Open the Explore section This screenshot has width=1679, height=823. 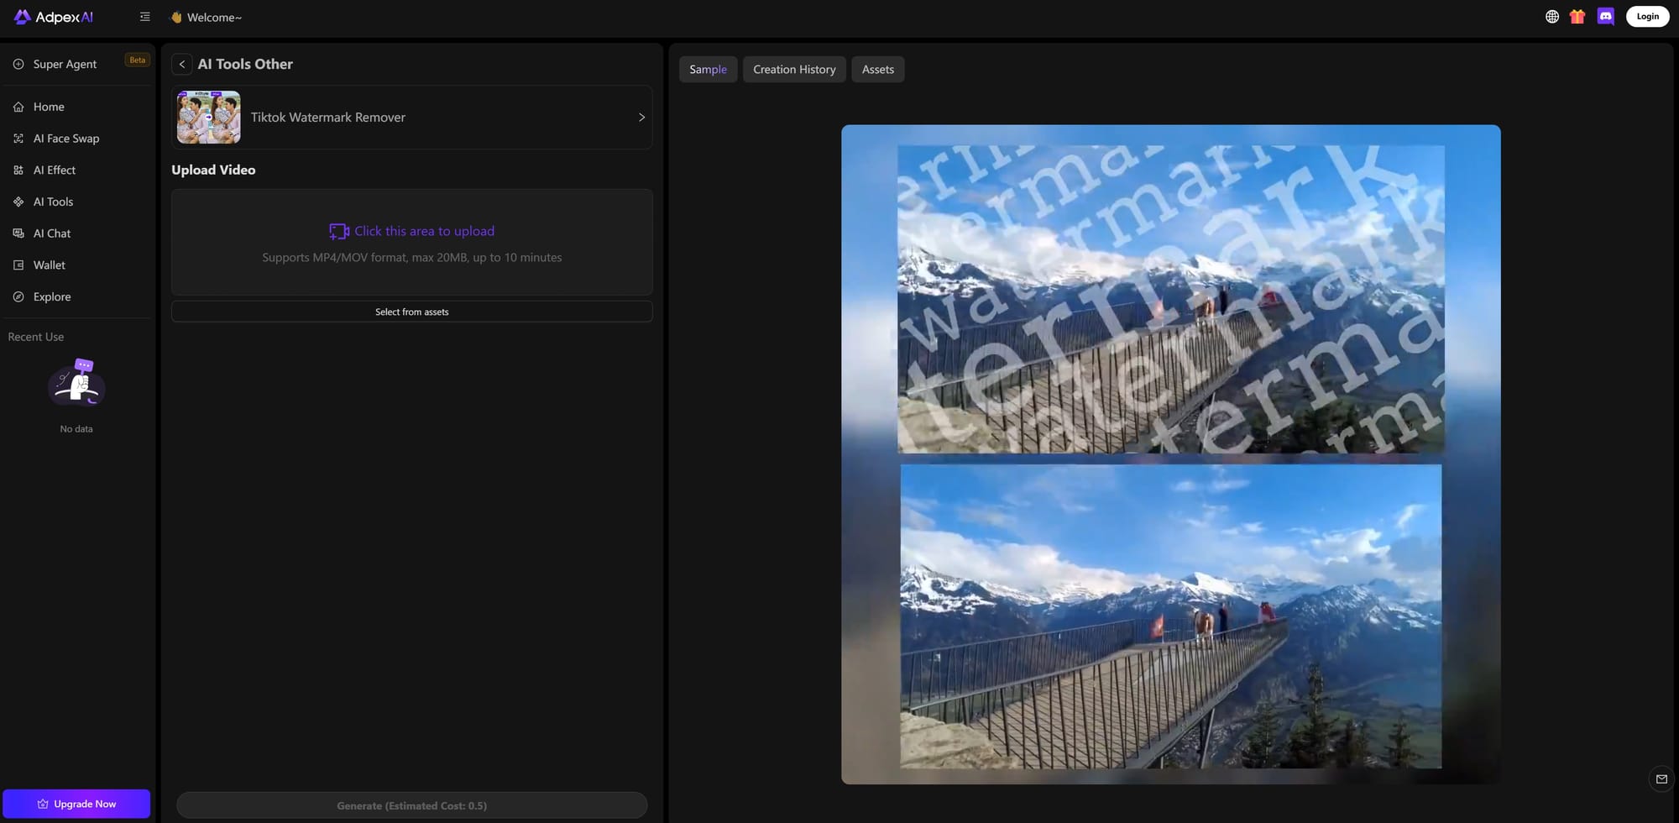click(x=51, y=296)
